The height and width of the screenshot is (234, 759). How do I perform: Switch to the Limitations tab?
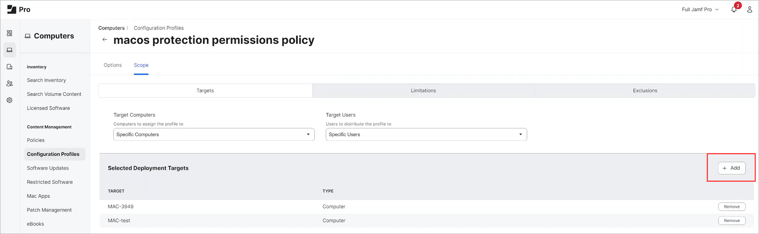[423, 90]
